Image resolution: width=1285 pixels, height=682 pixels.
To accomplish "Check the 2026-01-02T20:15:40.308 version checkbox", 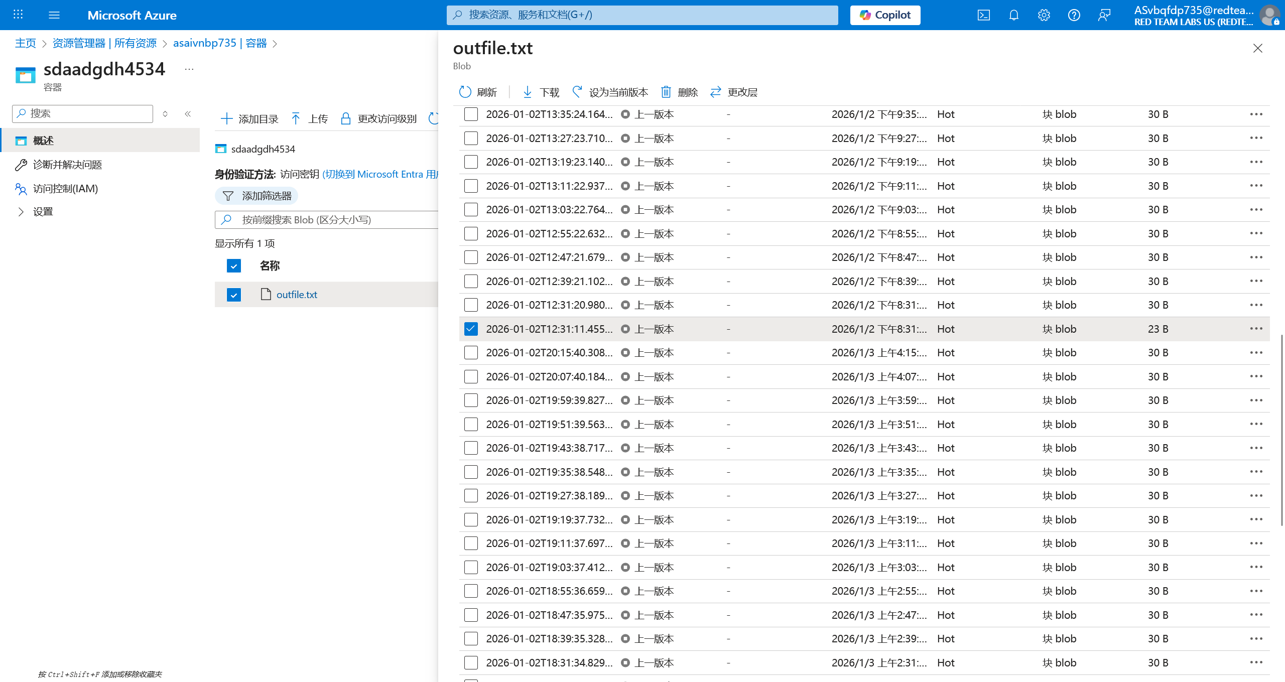I will 471,353.
